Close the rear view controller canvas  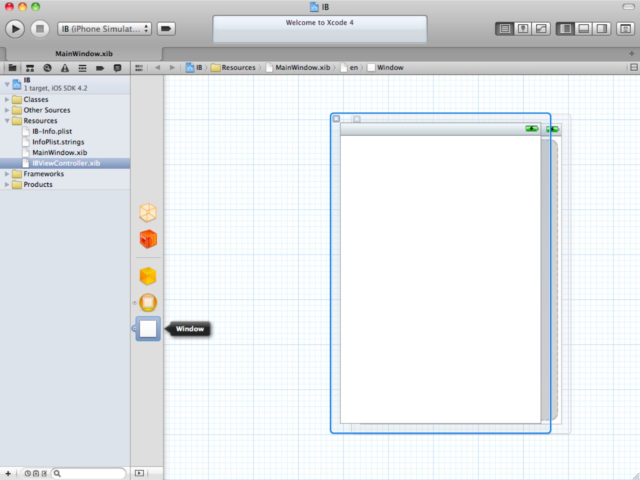[357, 119]
